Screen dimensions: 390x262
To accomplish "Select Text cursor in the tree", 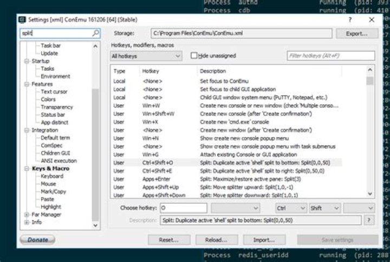I will 54,92.
